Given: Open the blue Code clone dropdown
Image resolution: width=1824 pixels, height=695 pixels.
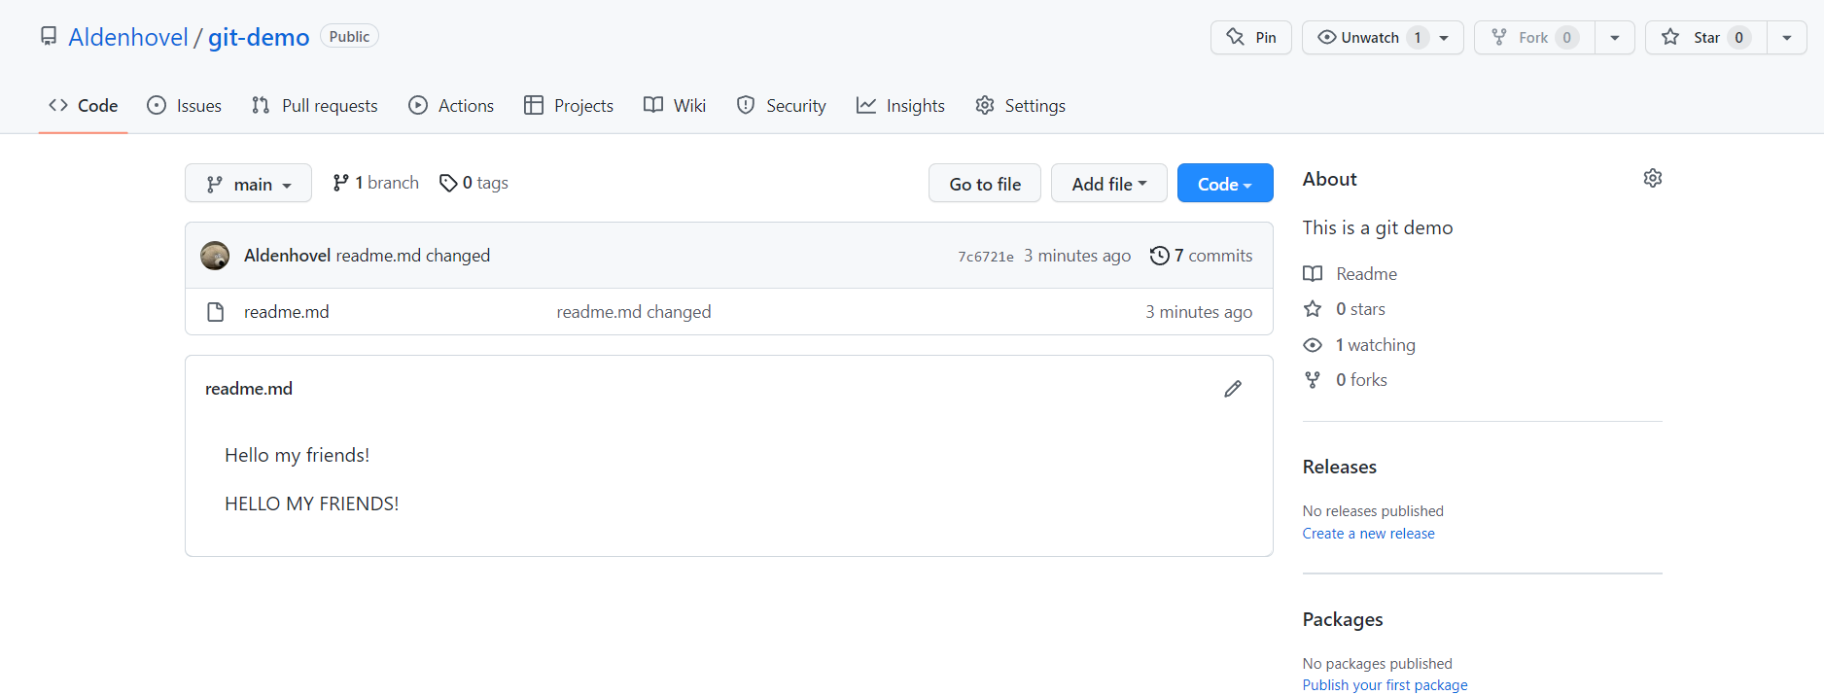Looking at the screenshot, I should [x=1225, y=183].
